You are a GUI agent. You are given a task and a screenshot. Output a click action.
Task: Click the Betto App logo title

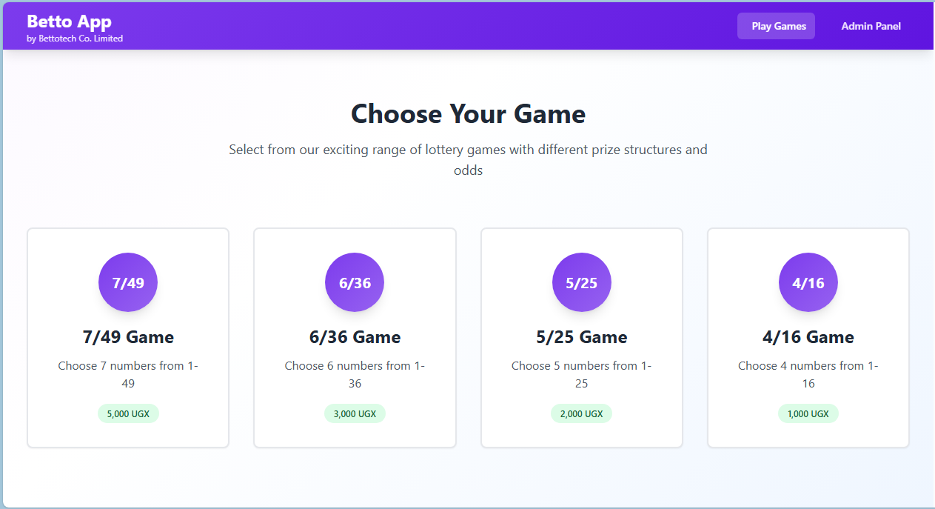tap(69, 21)
